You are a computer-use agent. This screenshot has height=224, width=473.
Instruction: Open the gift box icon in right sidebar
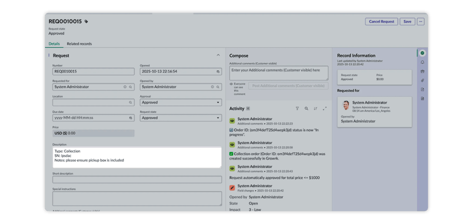point(422,71)
